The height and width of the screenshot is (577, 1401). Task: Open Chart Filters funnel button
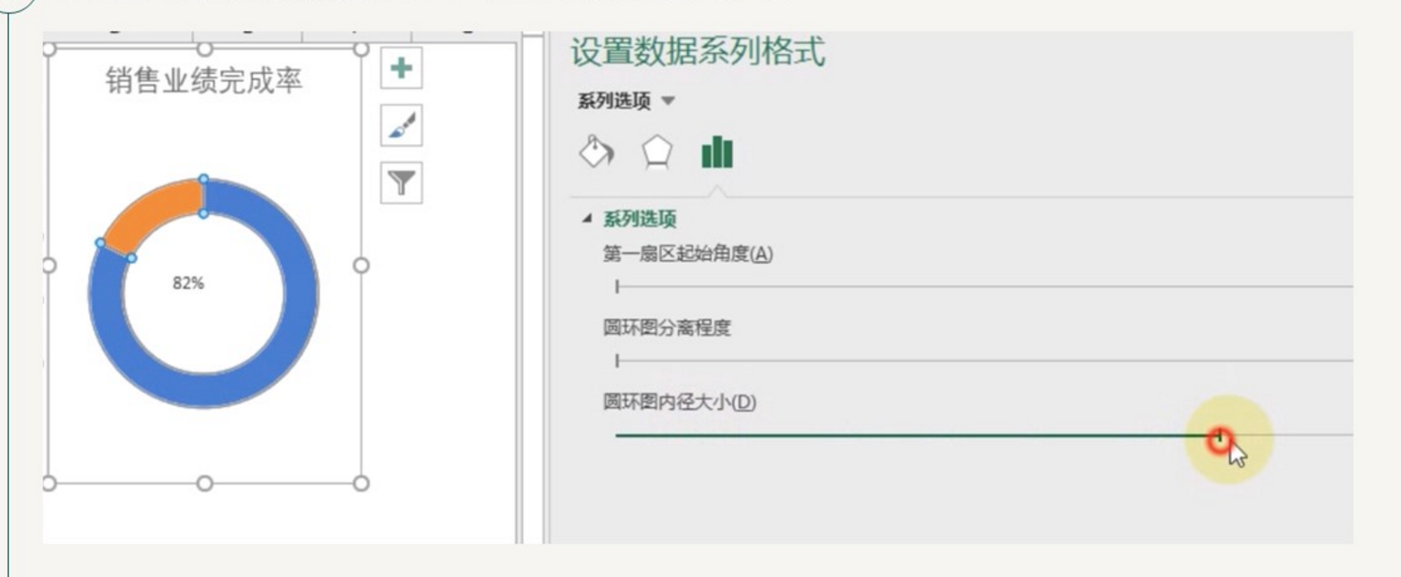[402, 184]
